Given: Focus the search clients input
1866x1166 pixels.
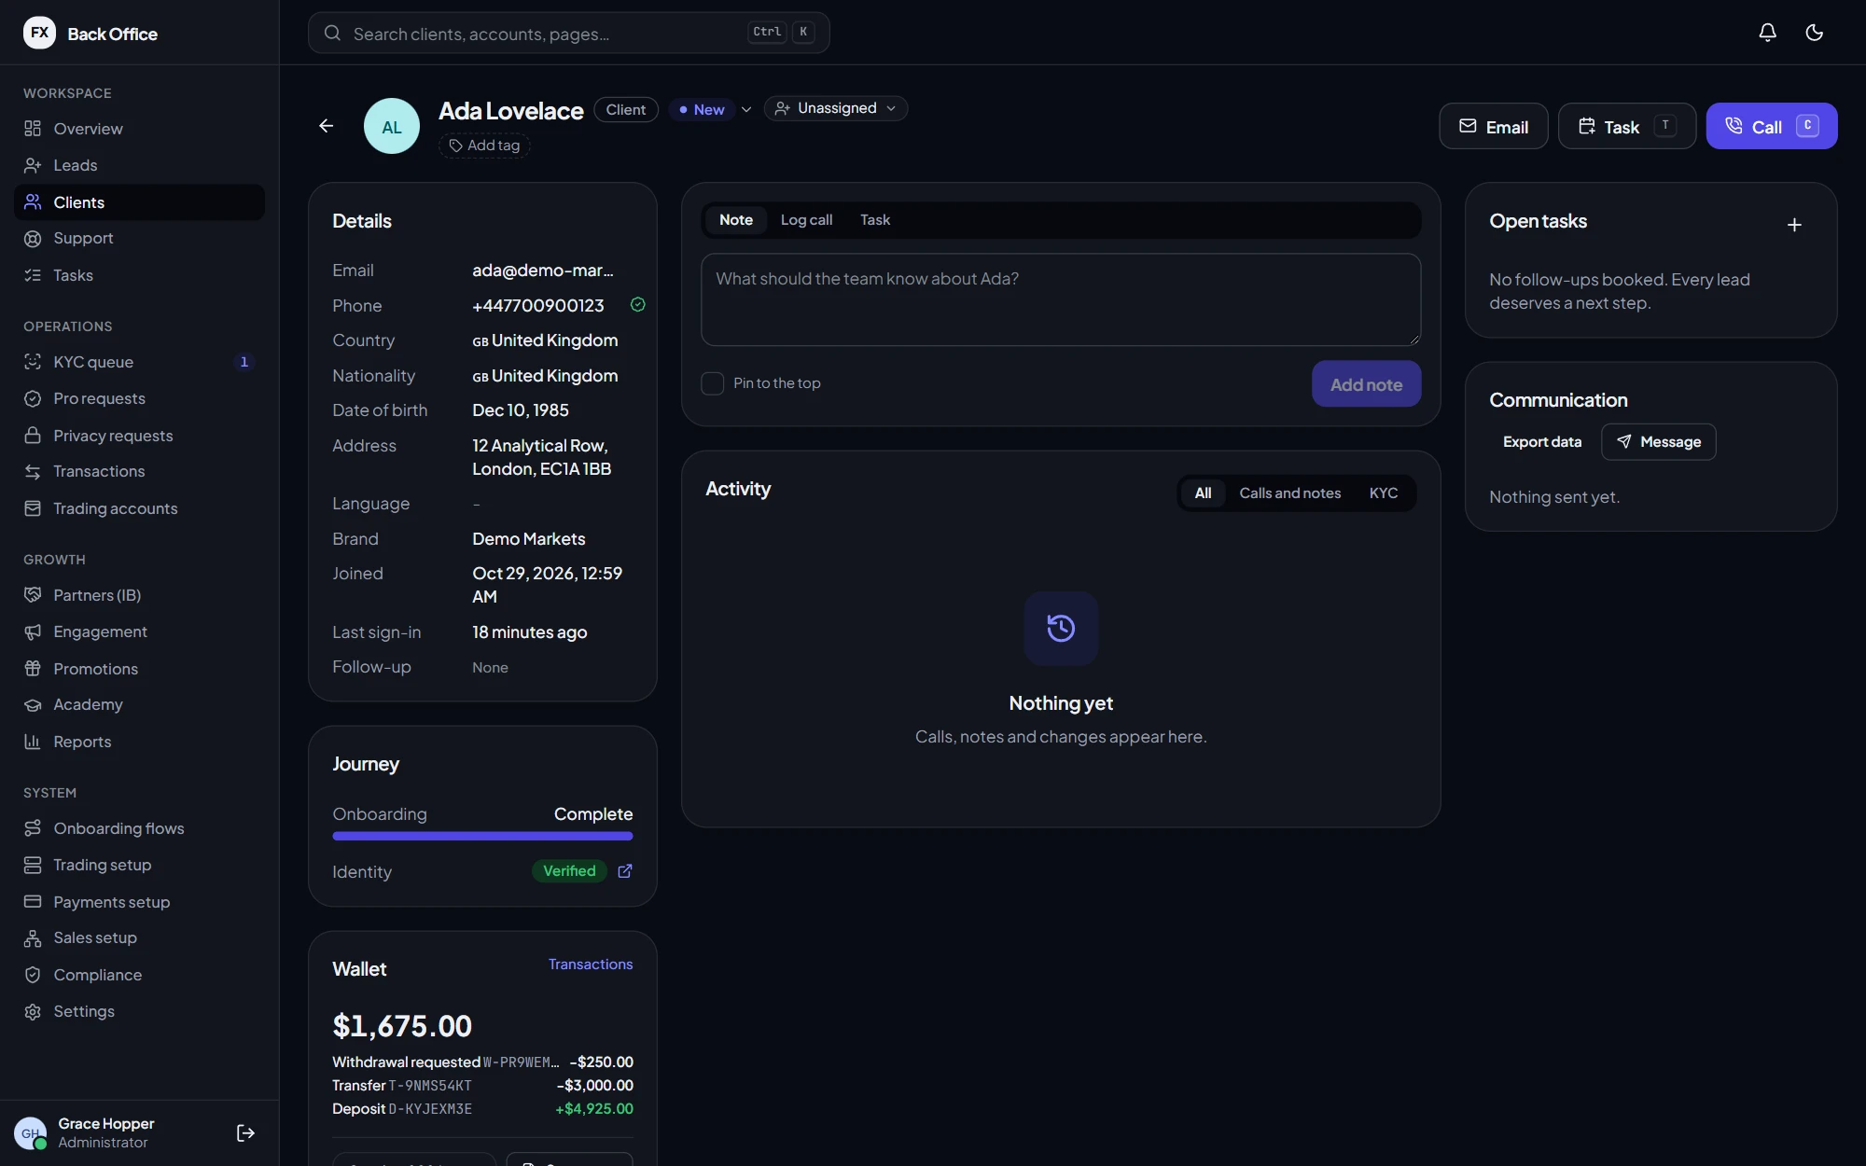Looking at the screenshot, I should [568, 34].
